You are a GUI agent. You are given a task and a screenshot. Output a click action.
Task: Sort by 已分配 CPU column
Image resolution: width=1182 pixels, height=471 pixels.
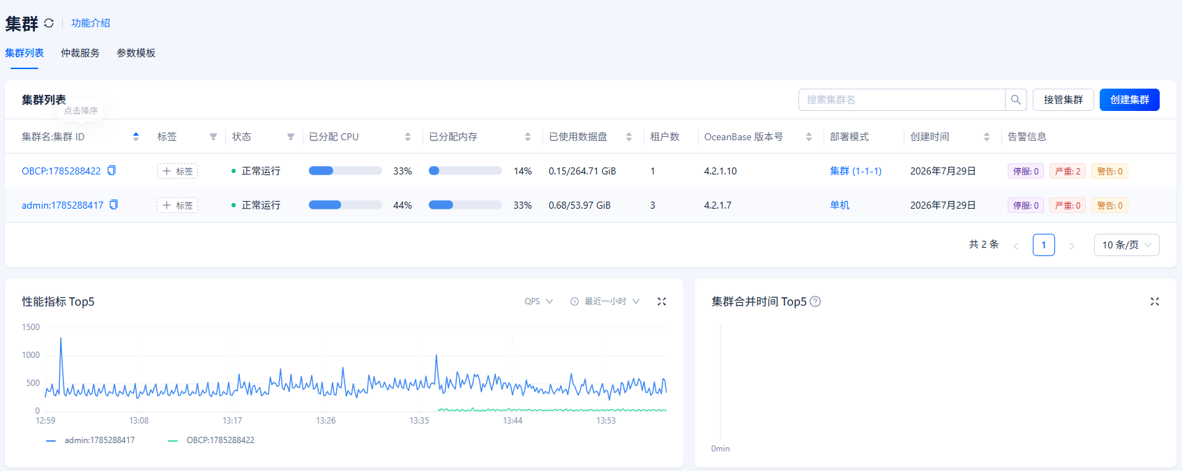[408, 137]
